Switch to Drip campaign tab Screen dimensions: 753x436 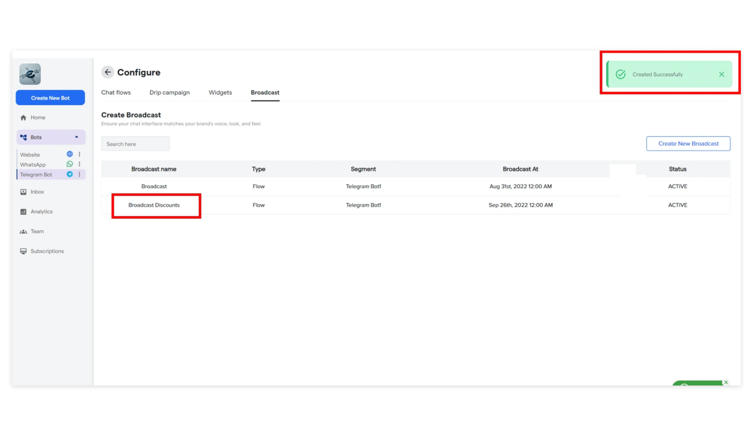pyautogui.click(x=169, y=92)
